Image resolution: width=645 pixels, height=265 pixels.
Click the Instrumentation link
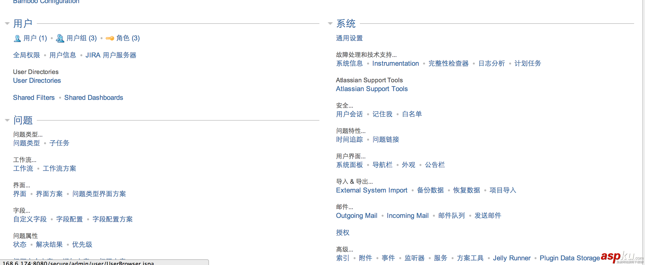pyautogui.click(x=395, y=63)
